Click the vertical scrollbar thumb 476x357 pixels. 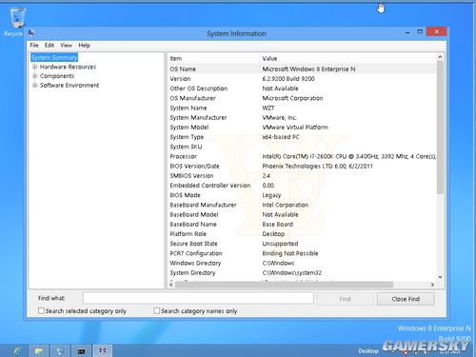(440, 128)
